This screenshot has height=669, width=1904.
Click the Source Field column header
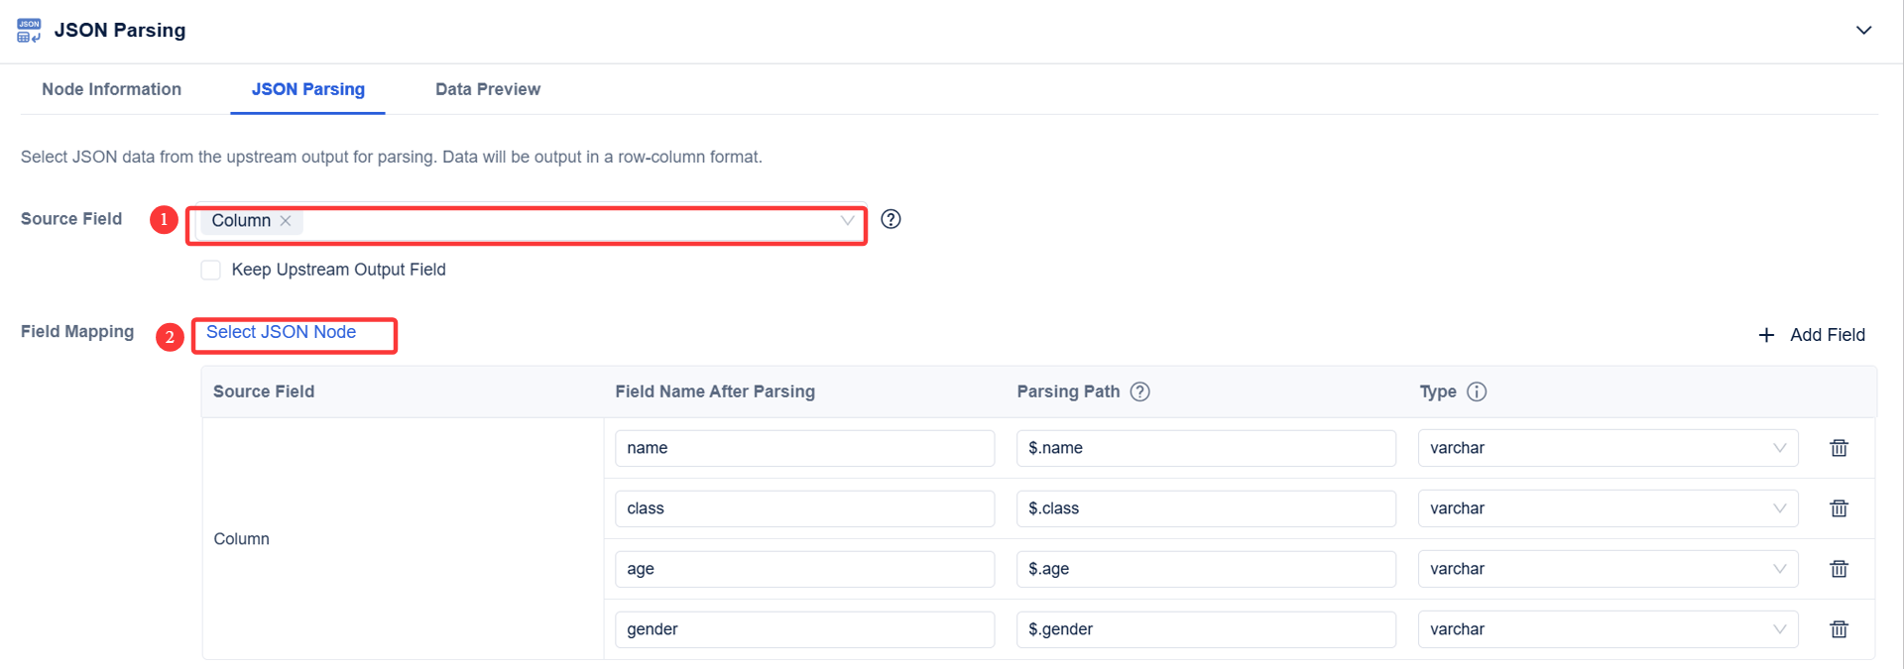264,391
